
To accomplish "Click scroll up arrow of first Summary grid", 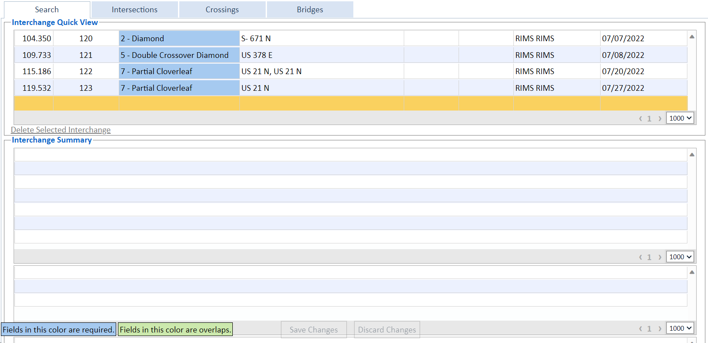I will tap(692, 154).
